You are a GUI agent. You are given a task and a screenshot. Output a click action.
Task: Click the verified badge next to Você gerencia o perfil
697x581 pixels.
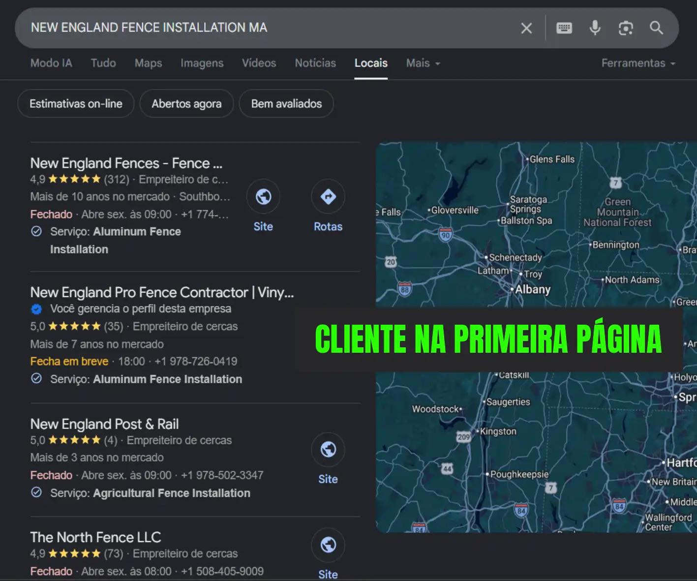tap(36, 309)
